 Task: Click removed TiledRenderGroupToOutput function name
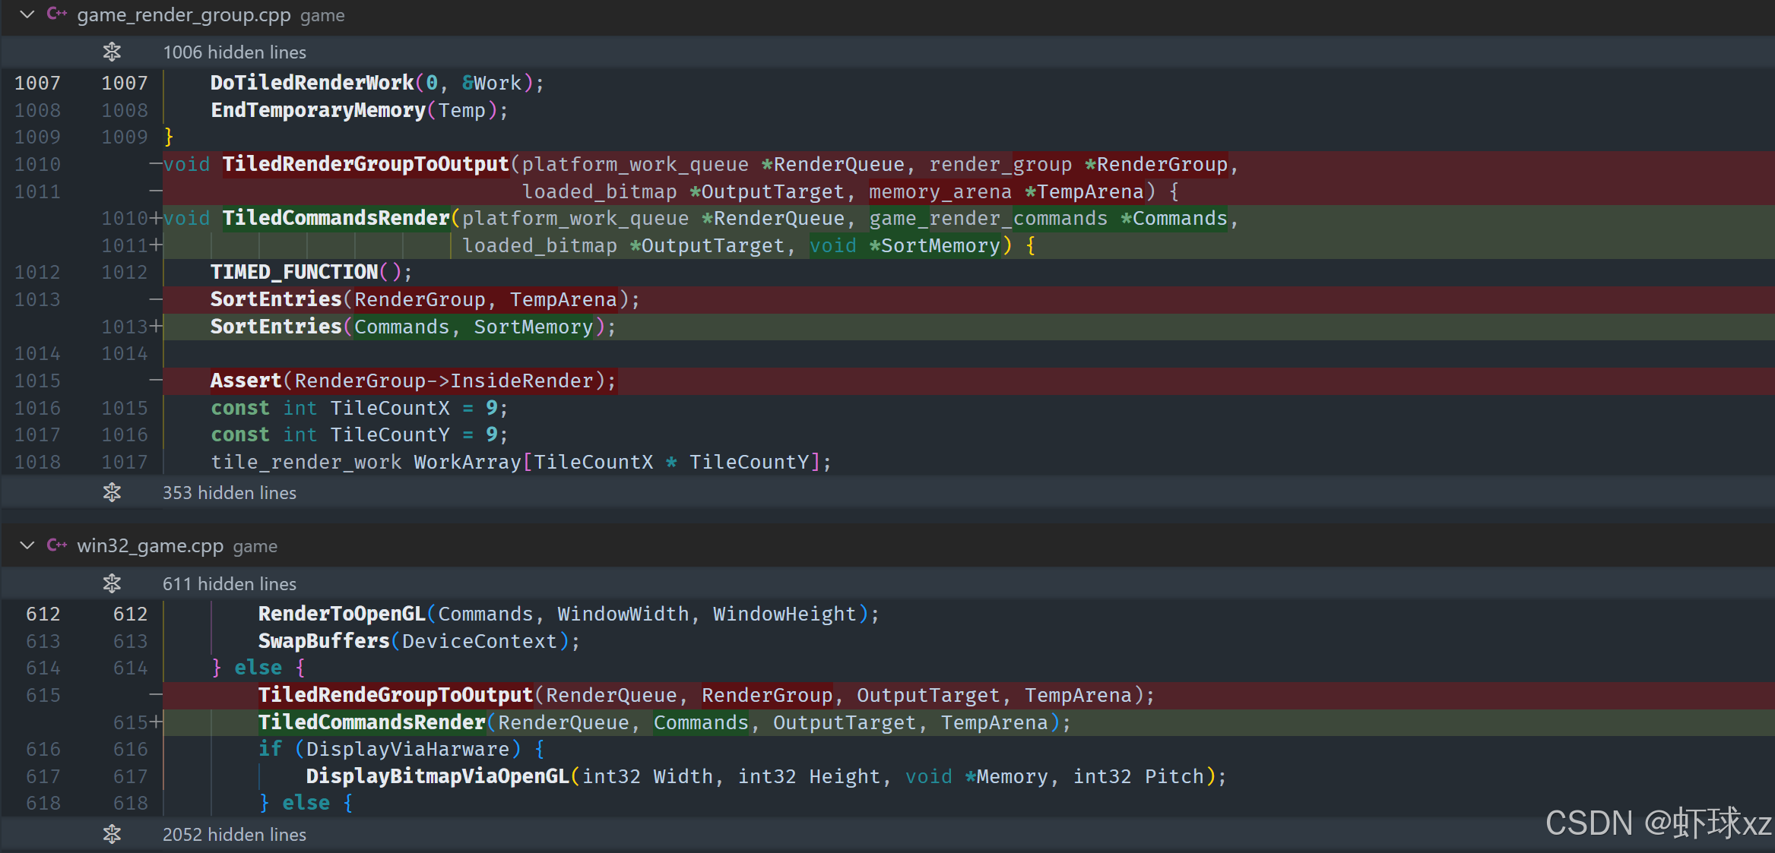pyautogui.click(x=365, y=165)
